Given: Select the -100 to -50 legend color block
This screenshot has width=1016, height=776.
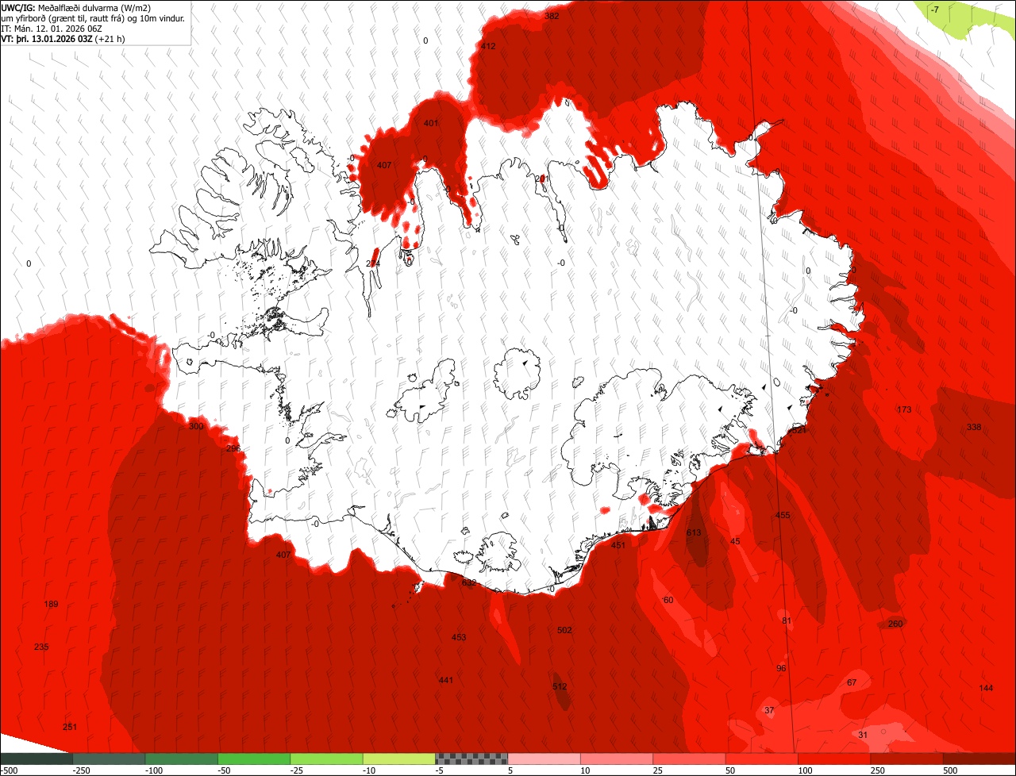Looking at the screenshot, I should coord(181,759).
